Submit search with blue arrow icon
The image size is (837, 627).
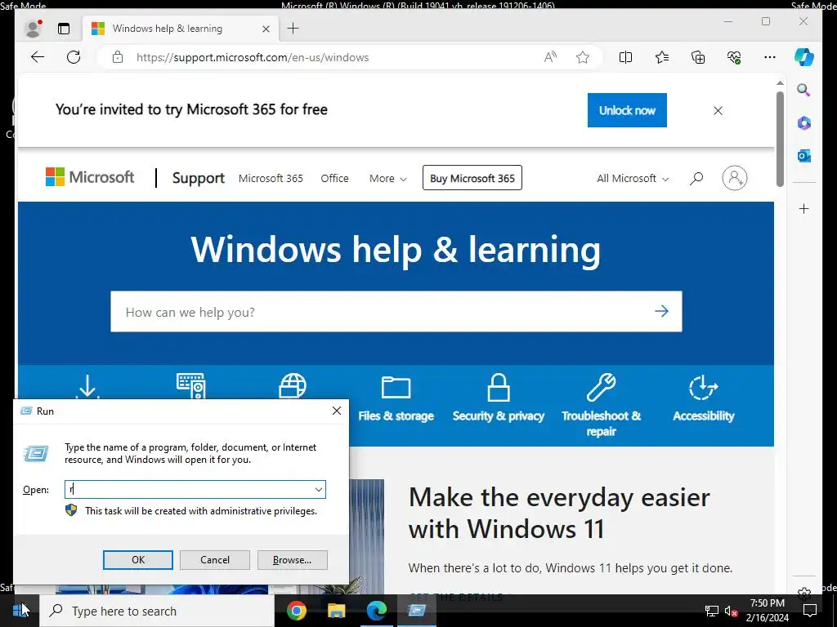[662, 311]
